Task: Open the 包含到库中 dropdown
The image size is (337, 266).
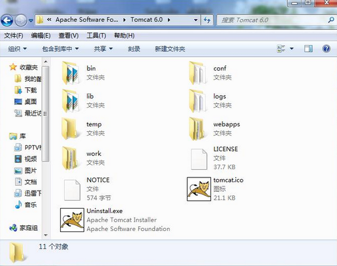Action: pos(60,49)
